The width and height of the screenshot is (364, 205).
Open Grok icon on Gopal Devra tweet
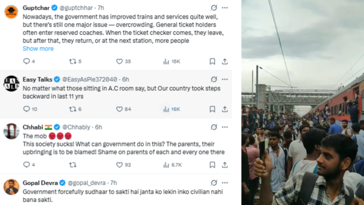[x=214, y=183]
